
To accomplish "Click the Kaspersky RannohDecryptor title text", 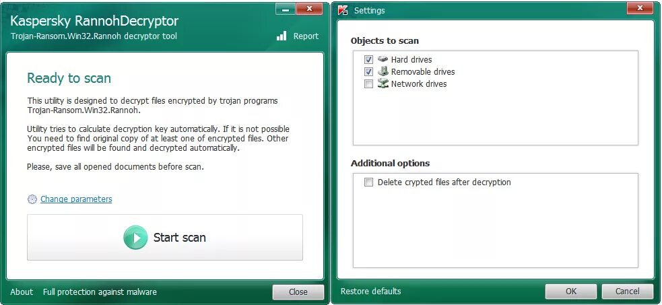I will pos(94,21).
